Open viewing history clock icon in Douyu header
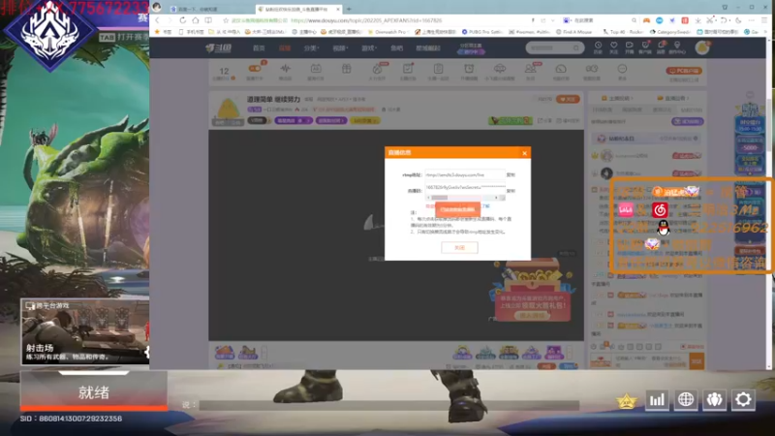This screenshot has height=436, width=775. click(x=598, y=47)
